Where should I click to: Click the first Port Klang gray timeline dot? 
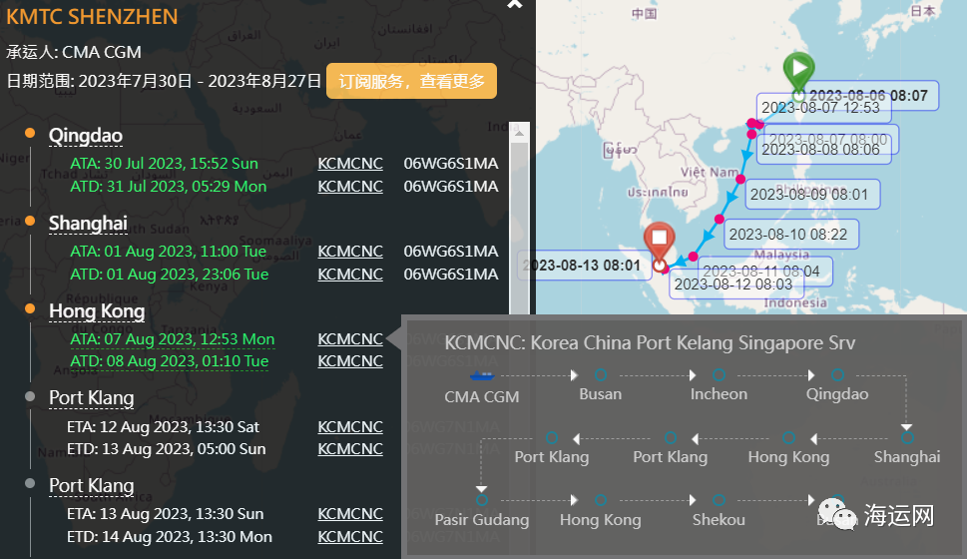click(30, 396)
